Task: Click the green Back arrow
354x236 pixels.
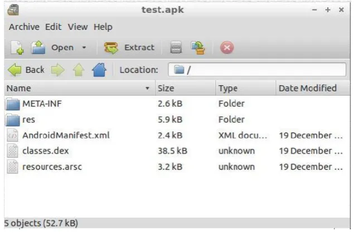Action: pyautogui.click(x=14, y=70)
